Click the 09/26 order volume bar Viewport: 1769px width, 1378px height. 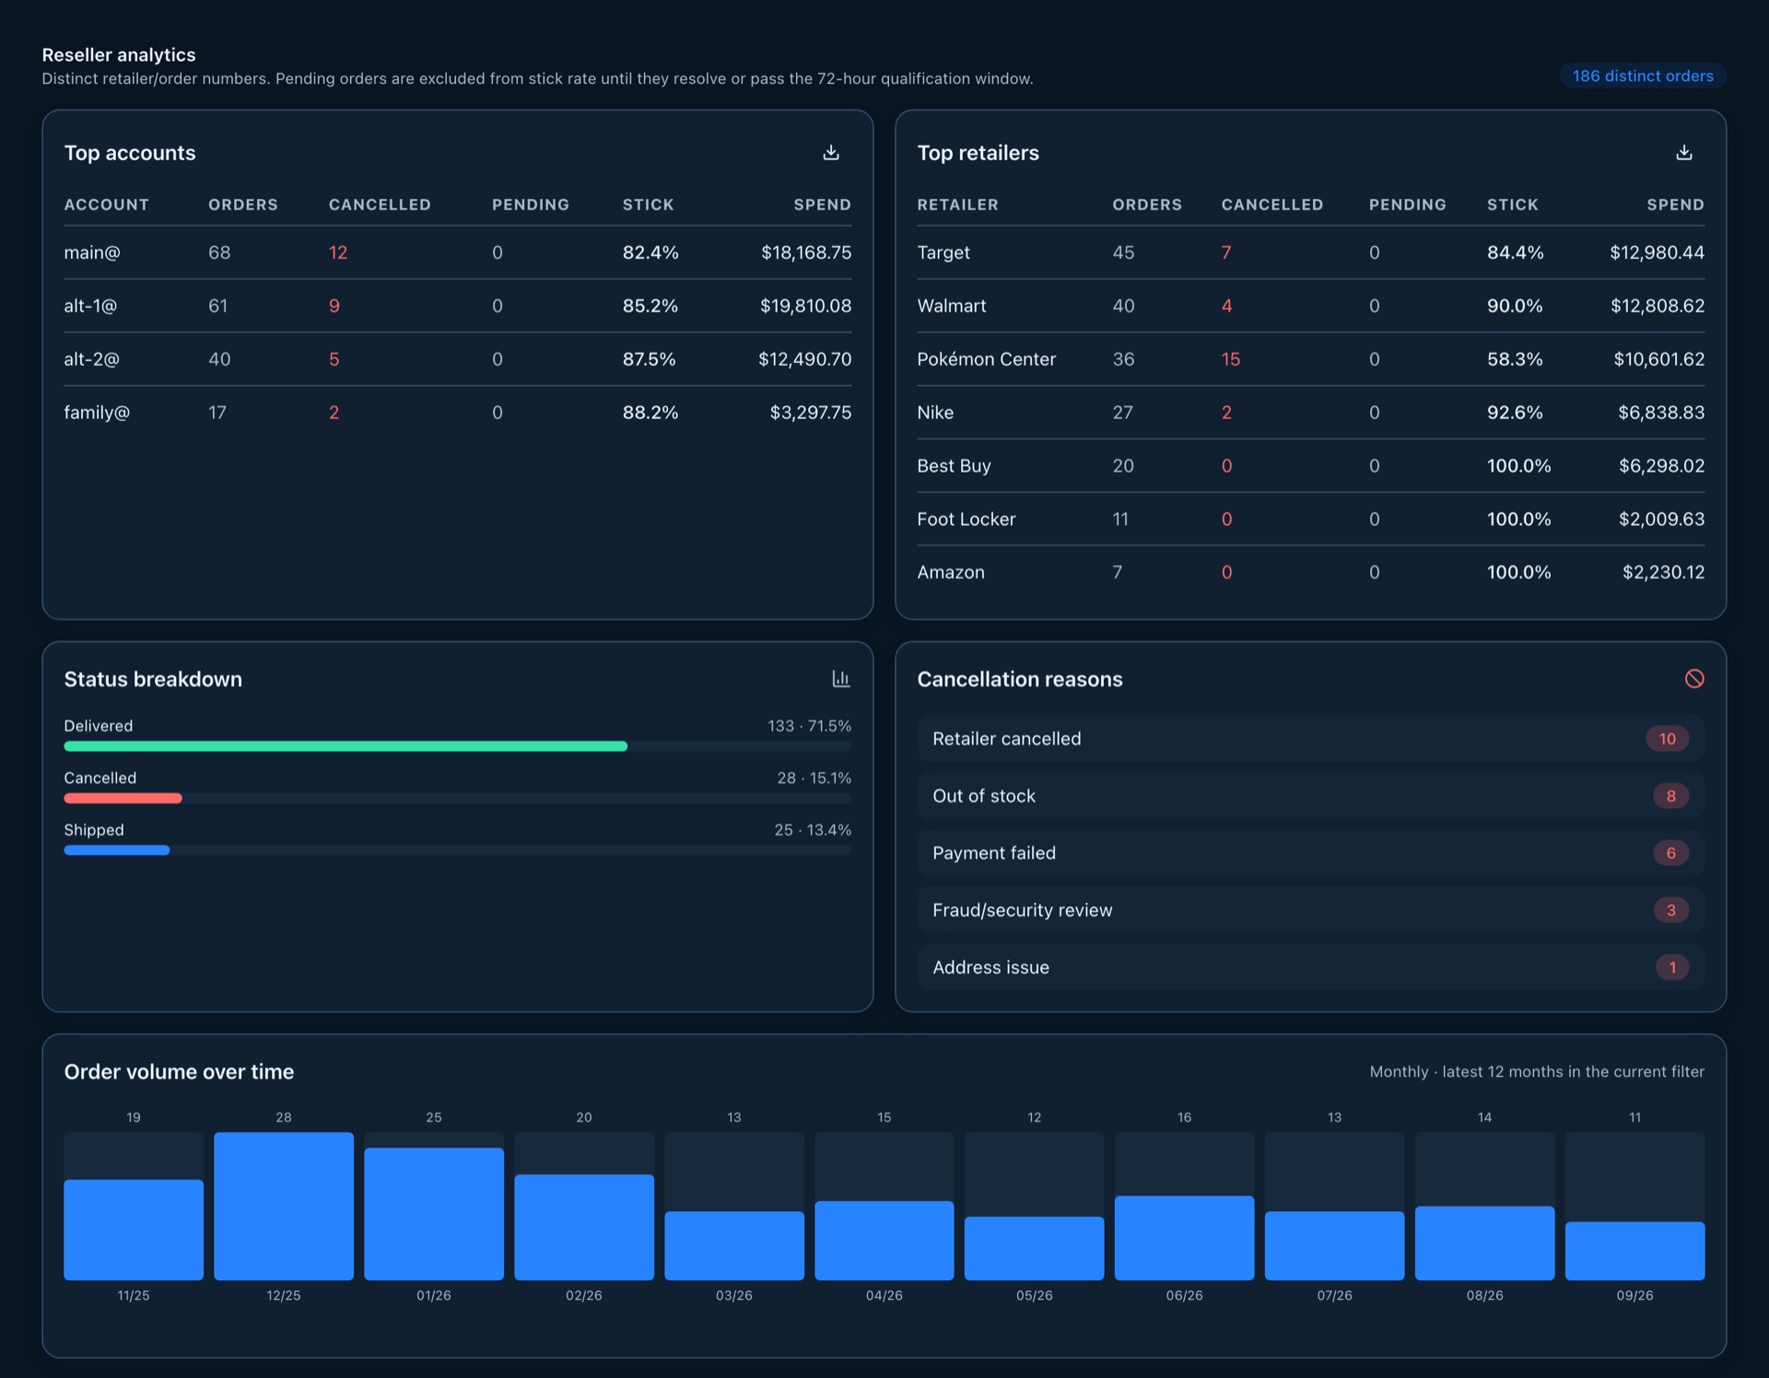(x=1635, y=1251)
